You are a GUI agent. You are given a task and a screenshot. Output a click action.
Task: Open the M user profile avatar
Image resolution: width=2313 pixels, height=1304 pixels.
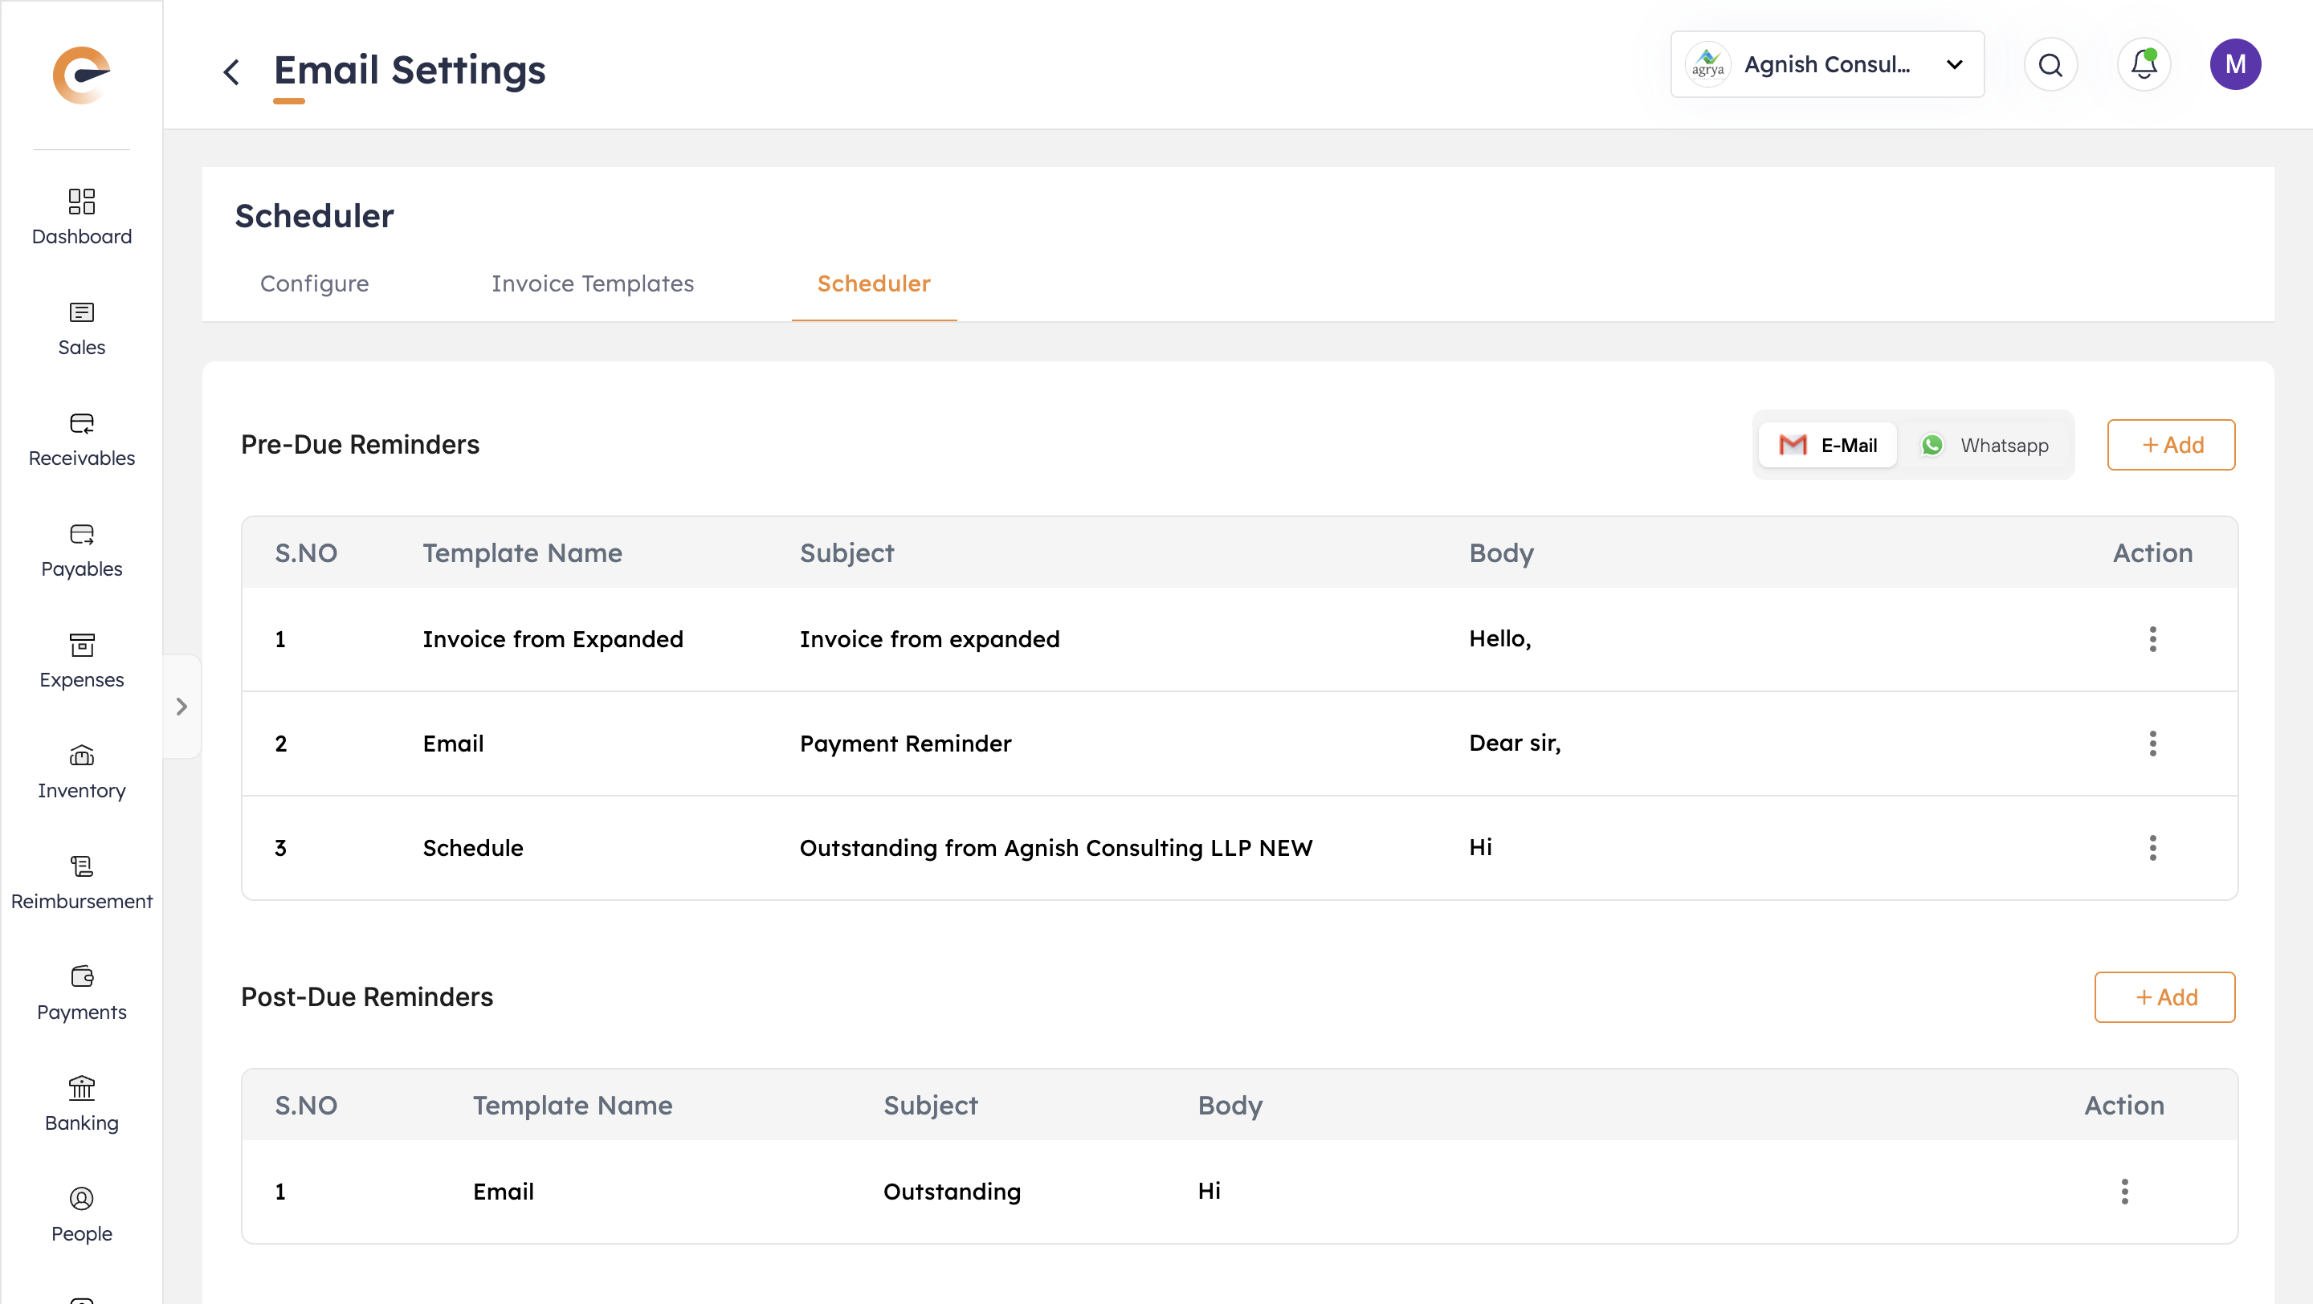[2234, 64]
